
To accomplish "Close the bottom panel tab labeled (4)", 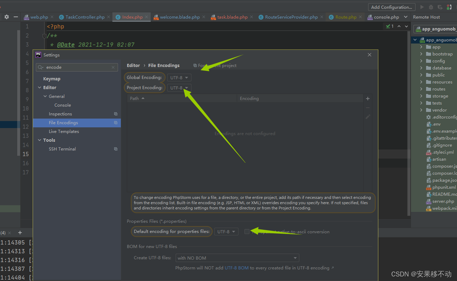I will (x=9, y=233).
